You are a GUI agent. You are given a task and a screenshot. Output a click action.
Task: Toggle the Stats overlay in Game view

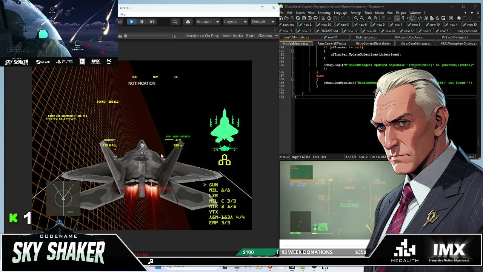(x=251, y=36)
